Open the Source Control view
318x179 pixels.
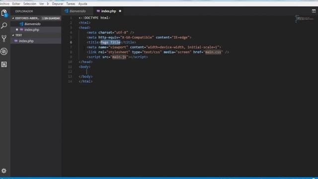click(x=4, y=38)
